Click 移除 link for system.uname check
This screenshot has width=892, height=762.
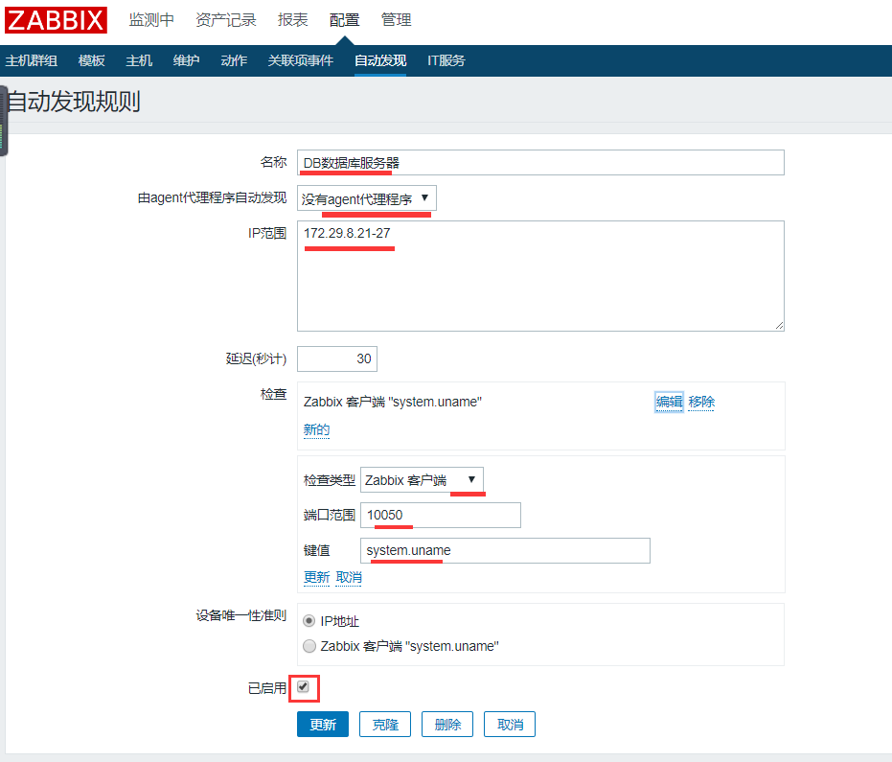point(701,402)
